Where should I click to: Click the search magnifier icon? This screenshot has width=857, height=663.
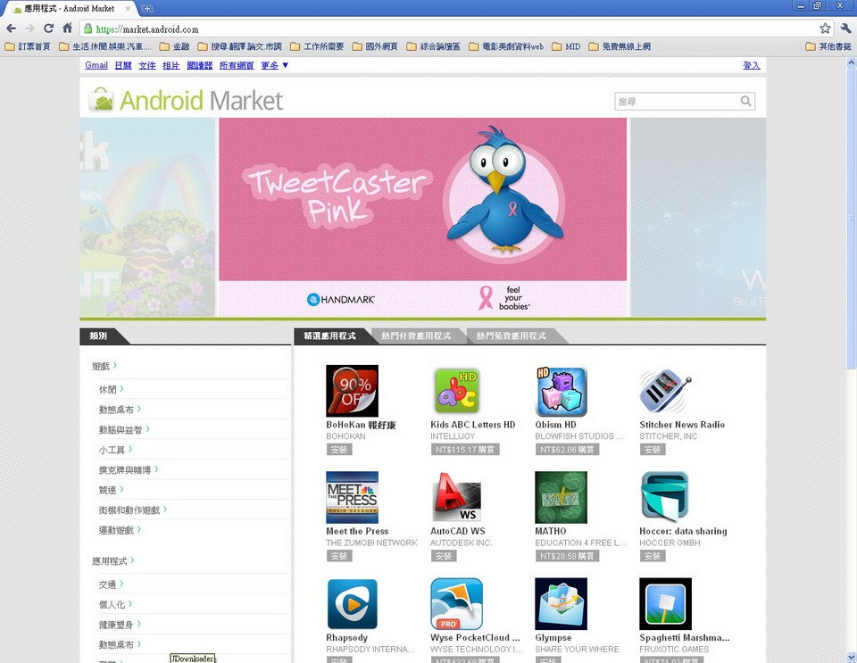745,102
